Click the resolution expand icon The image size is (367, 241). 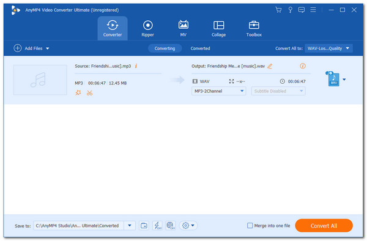pyautogui.click(x=231, y=81)
